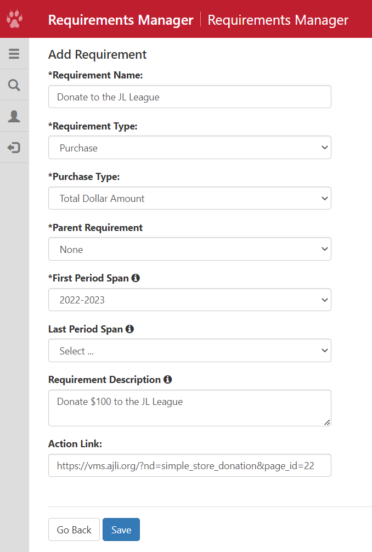Click the Requirement Name text field
Image resolution: width=372 pixels, height=552 pixels.
[189, 97]
